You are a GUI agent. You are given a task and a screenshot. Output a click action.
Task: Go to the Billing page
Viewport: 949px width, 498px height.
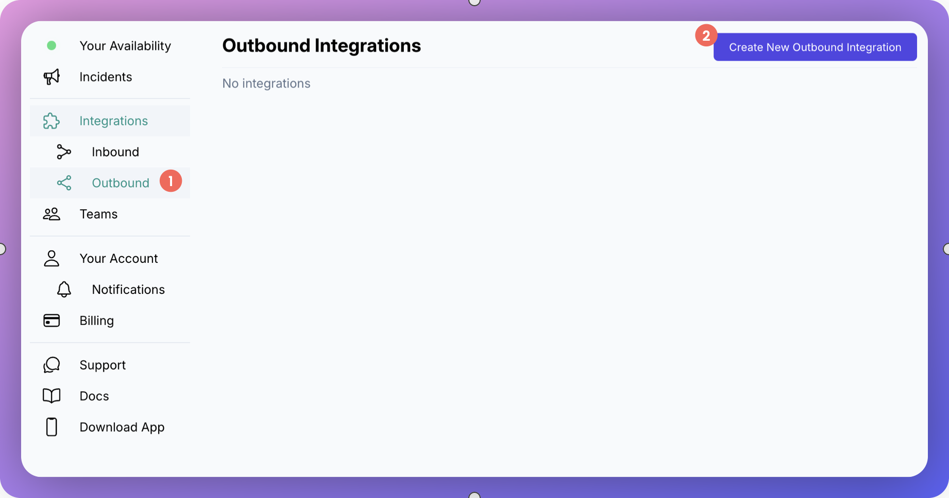[97, 321]
